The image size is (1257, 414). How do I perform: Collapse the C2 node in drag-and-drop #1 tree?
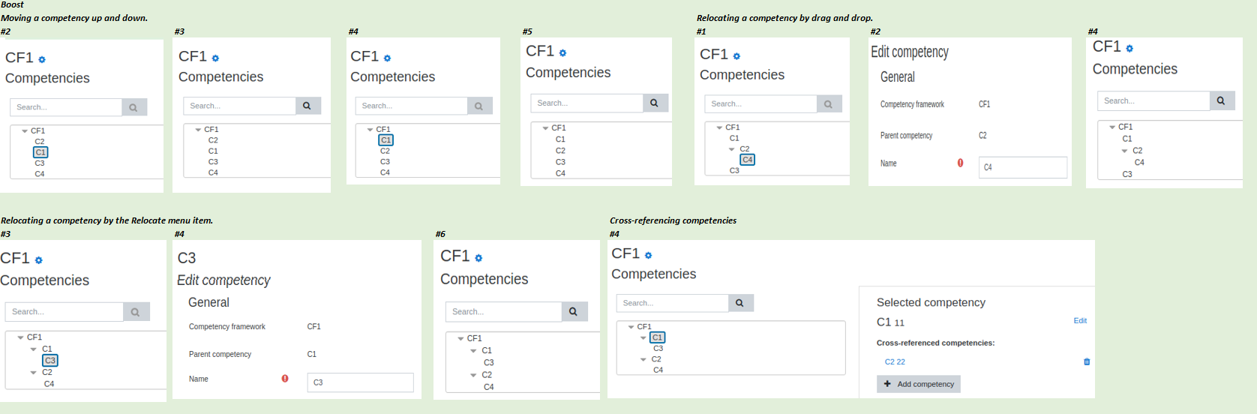click(732, 149)
